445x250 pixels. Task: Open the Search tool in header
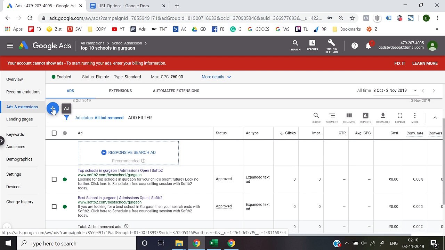click(295, 45)
